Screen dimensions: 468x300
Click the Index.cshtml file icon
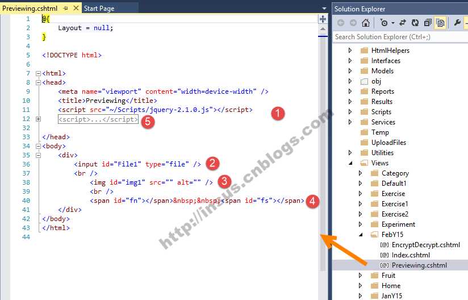pyautogui.click(x=385, y=255)
